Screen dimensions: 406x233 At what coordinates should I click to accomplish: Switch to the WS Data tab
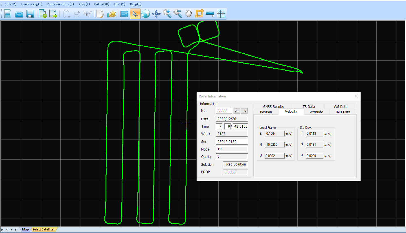pyautogui.click(x=340, y=106)
